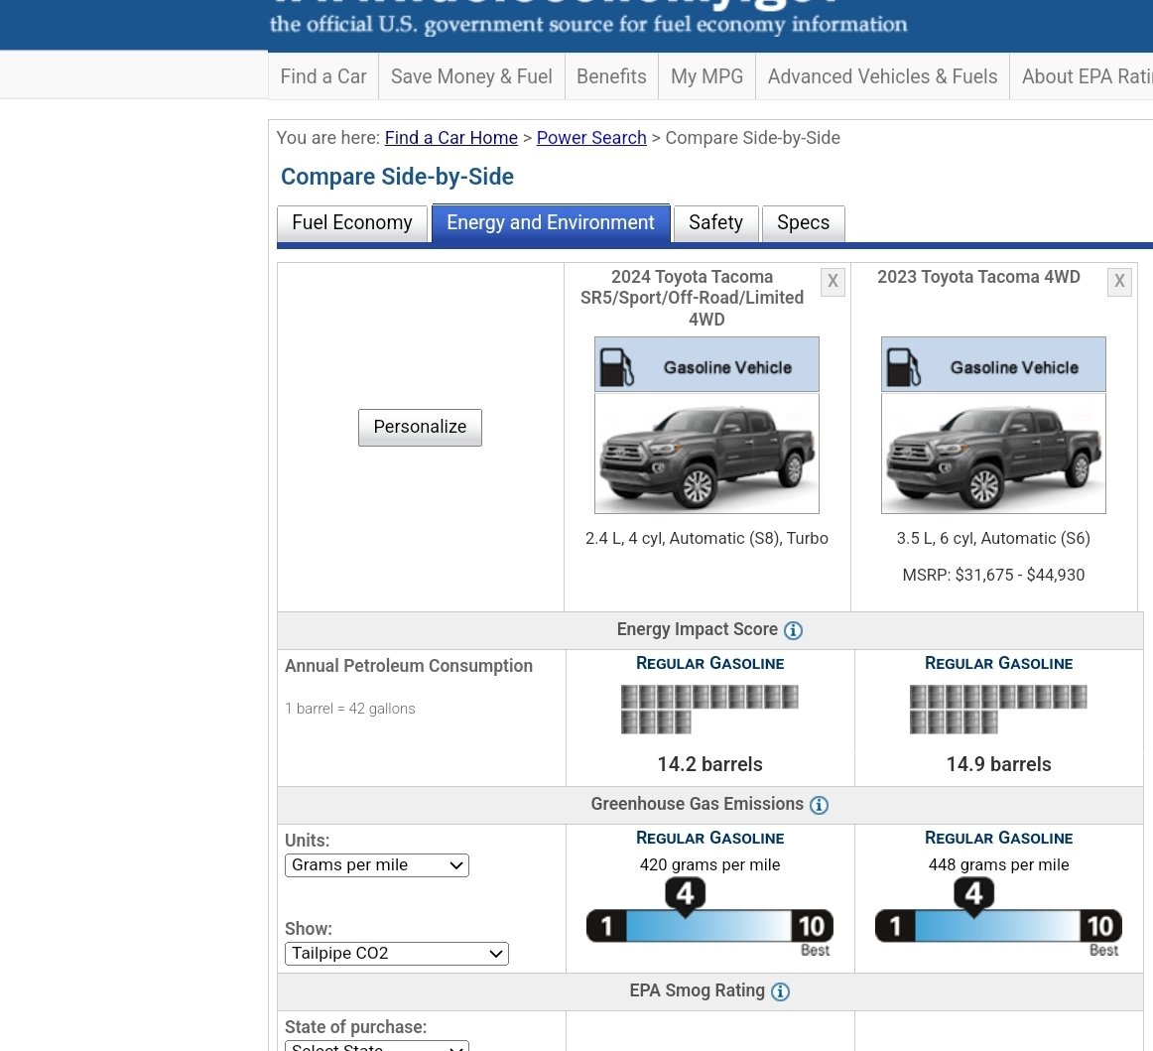Open the Benefits menu
The width and height of the screenshot is (1153, 1051).
612,76
